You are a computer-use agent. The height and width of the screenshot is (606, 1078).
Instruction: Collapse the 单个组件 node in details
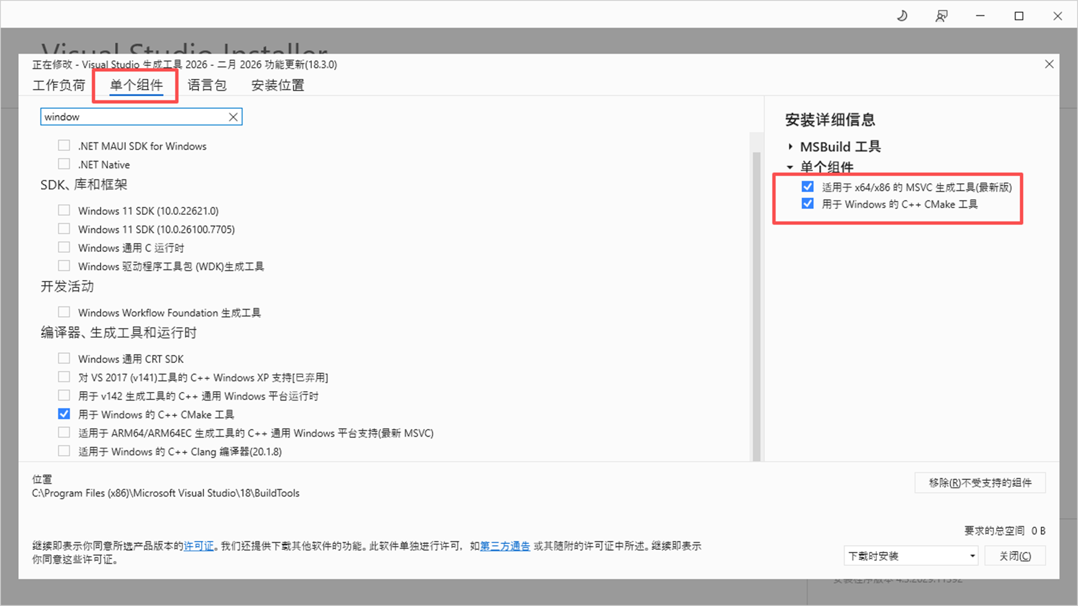pos(790,167)
